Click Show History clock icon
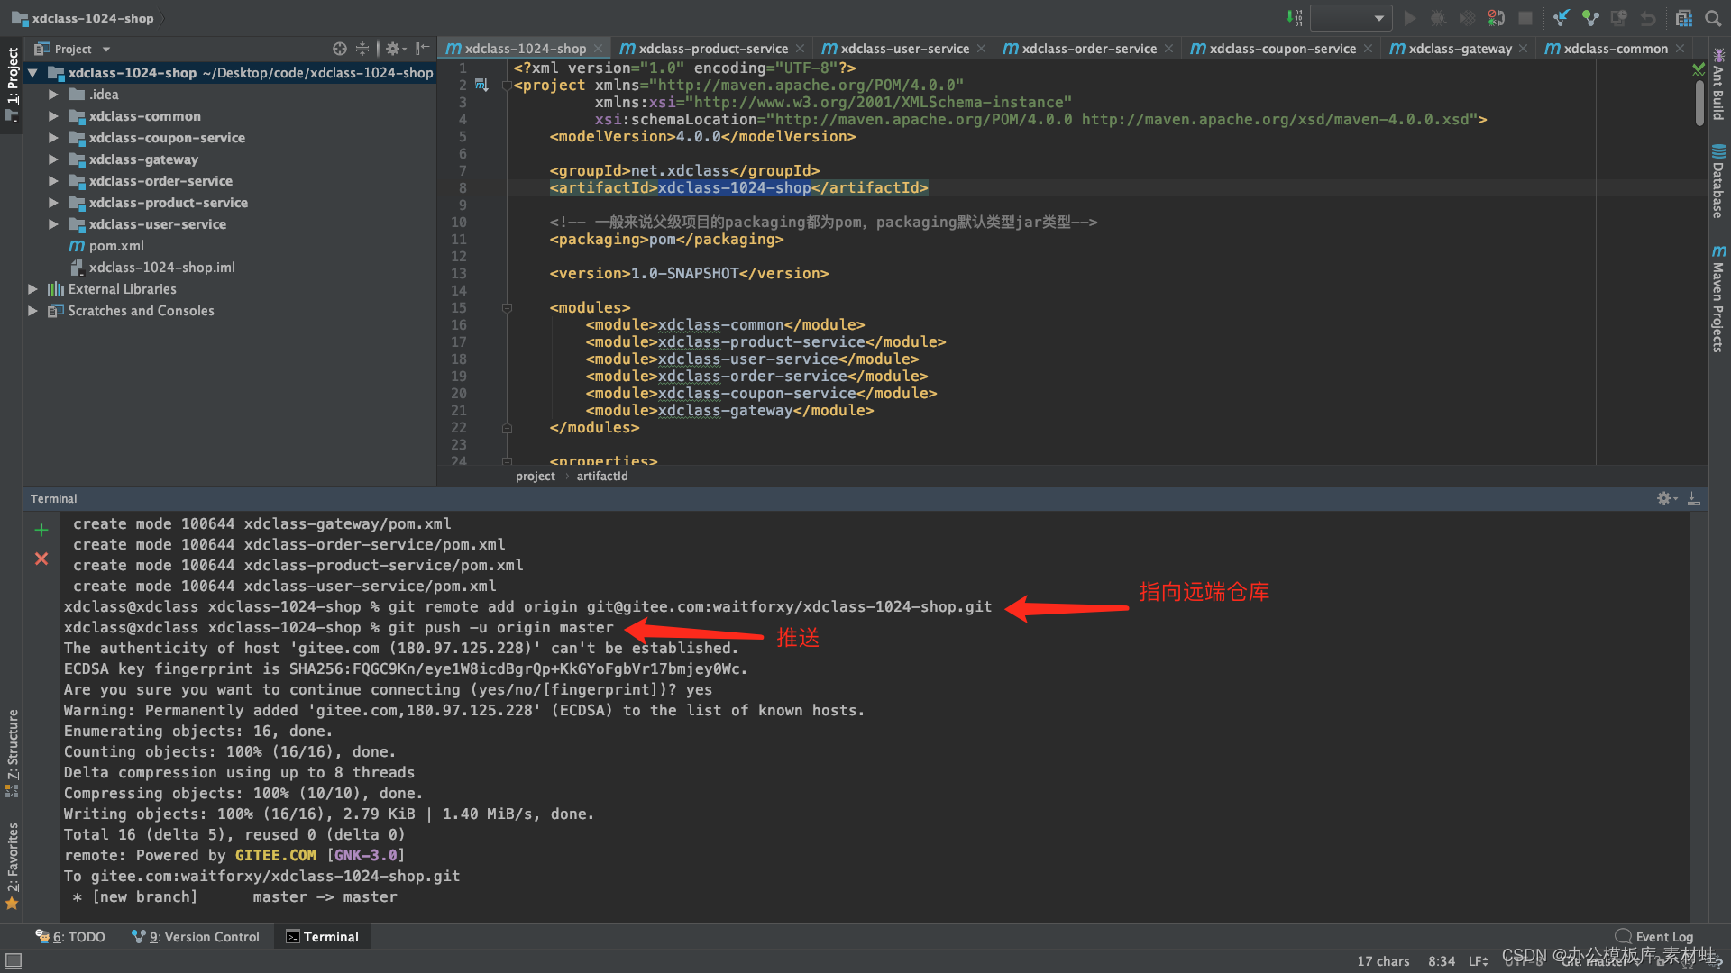 coord(1619,17)
